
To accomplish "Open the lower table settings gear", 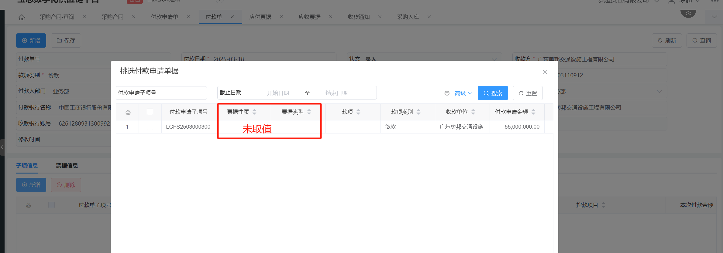I will pyautogui.click(x=28, y=206).
